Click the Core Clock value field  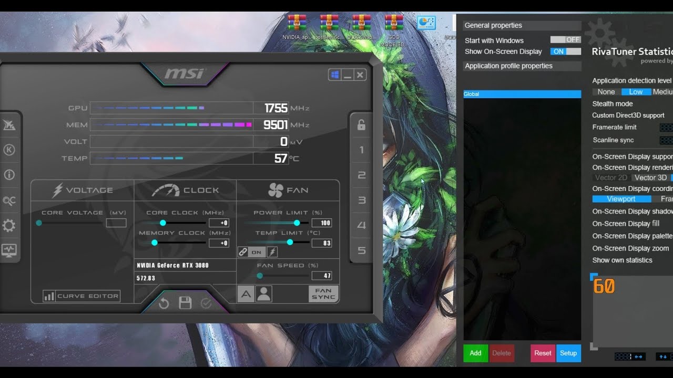click(x=219, y=223)
